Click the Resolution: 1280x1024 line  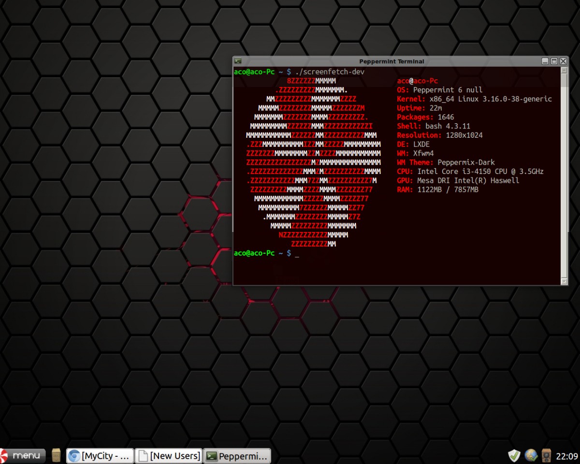(x=439, y=135)
